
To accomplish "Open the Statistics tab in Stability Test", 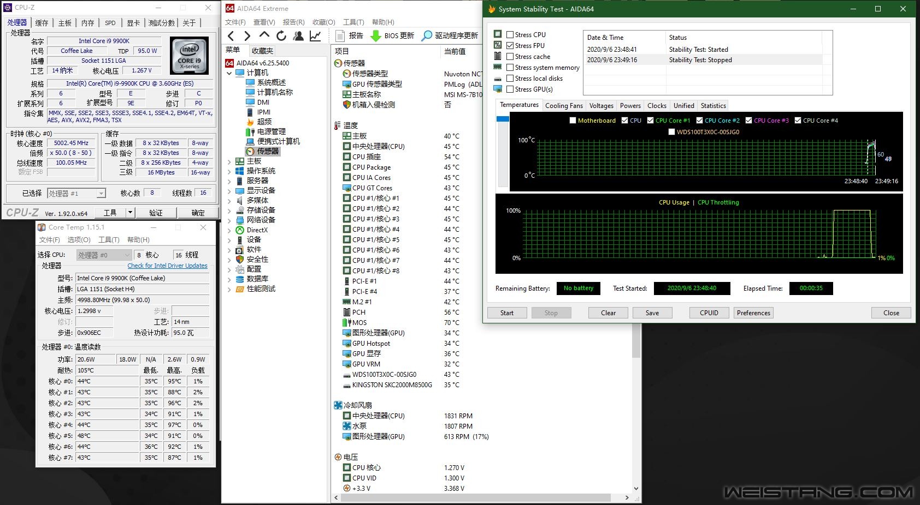I will (713, 106).
